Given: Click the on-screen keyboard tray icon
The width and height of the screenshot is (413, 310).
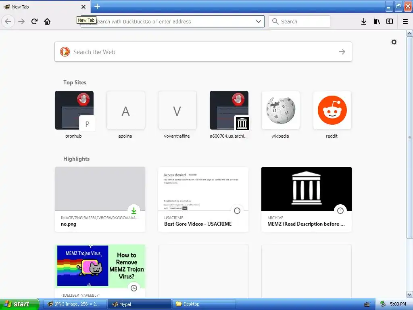Looking at the screenshot, I should coord(367,304).
